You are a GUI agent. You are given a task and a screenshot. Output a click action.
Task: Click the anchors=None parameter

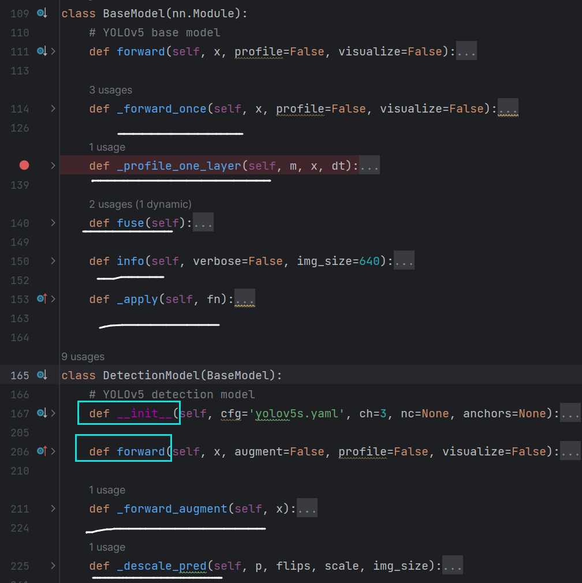click(505, 413)
